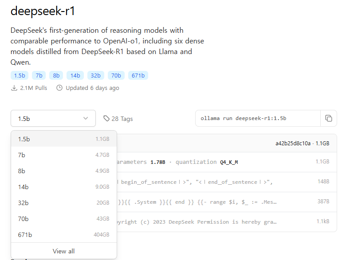The height and width of the screenshot is (260, 342).
Task: Copy the ollama run command
Action: coord(329,118)
